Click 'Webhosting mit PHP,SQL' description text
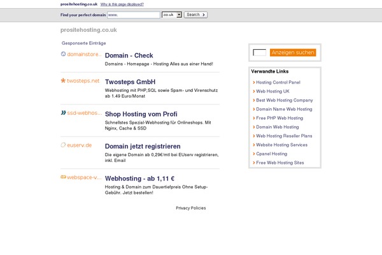 (161, 93)
